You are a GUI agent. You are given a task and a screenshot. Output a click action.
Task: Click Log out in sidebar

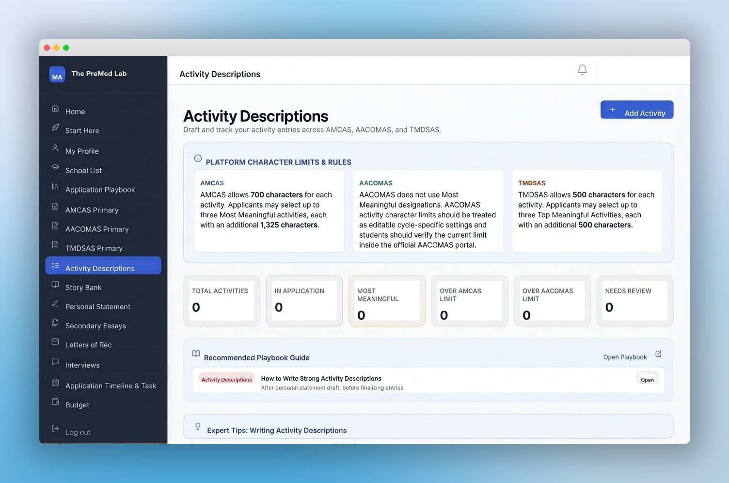pyautogui.click(x=78, y=432)
